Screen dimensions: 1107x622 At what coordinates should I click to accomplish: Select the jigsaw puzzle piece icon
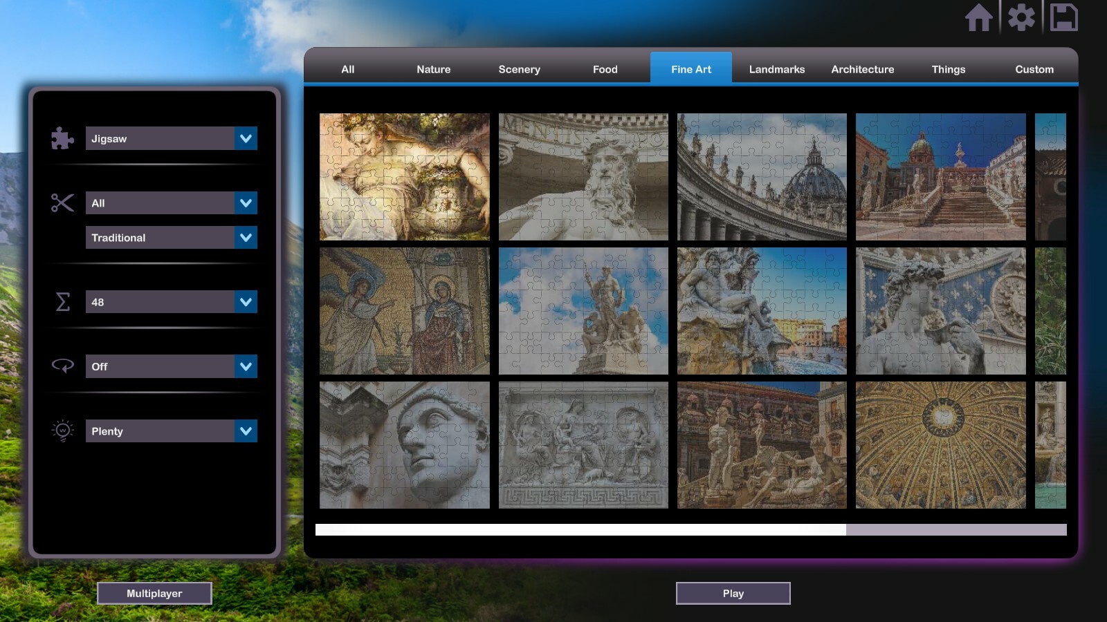pyautogui.click(x=62, y=138)
